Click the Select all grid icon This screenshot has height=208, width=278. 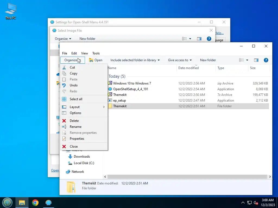pyautogui.click(x=64, y=99)
